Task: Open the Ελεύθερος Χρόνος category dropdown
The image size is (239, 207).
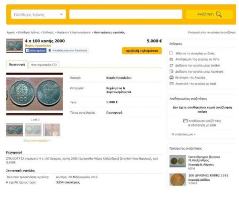Action: tap(38, 14)
